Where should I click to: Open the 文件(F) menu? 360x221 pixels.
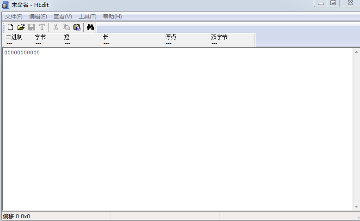pos(14,17)
